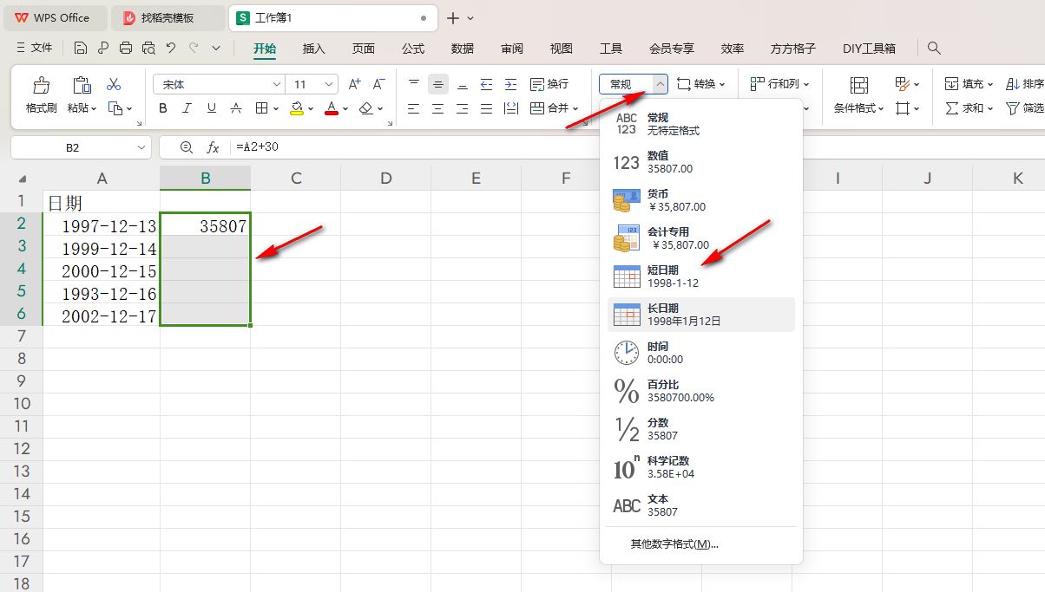
Task: Add a new tab with the plus button
Action: (x=452, y=17)
